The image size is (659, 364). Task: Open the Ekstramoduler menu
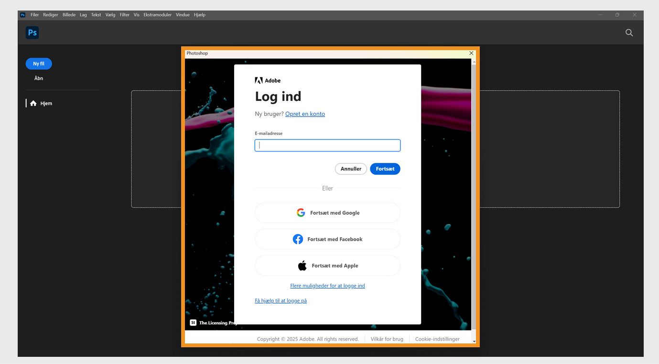(157, 15)
